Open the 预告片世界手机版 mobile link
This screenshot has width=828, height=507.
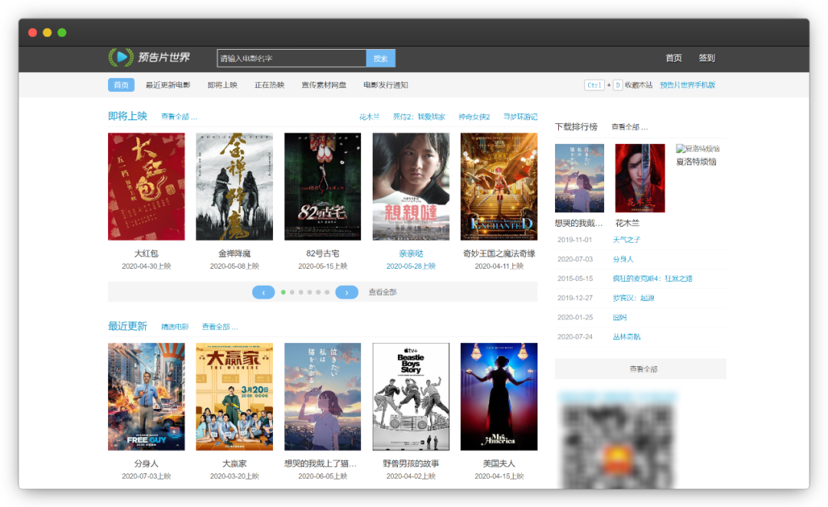688,85
